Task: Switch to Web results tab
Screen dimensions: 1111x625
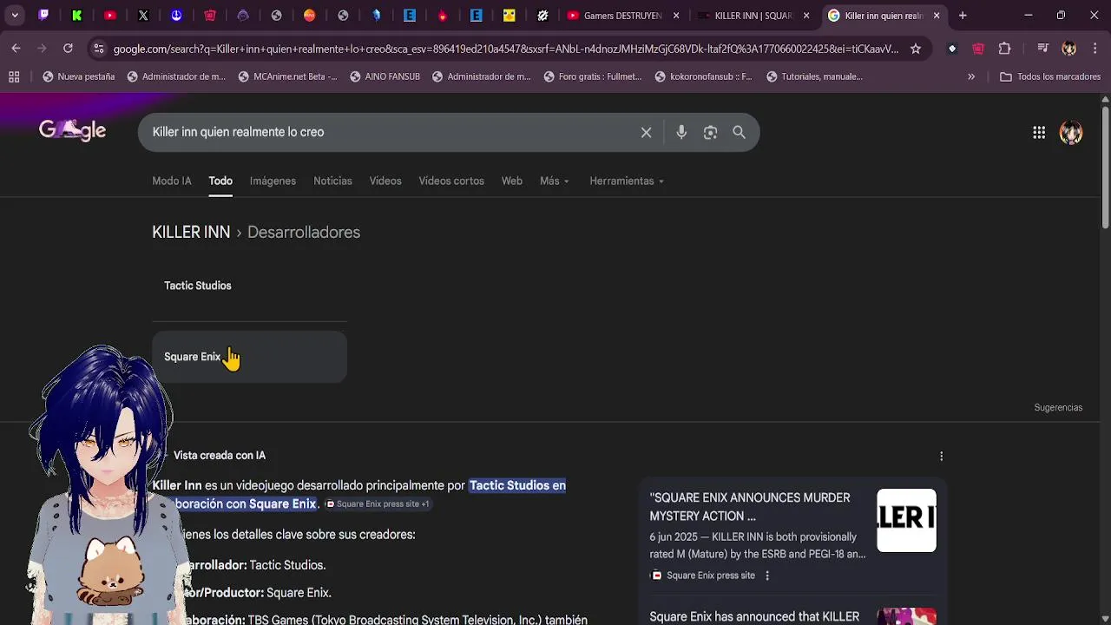Action: coord(512,181)
